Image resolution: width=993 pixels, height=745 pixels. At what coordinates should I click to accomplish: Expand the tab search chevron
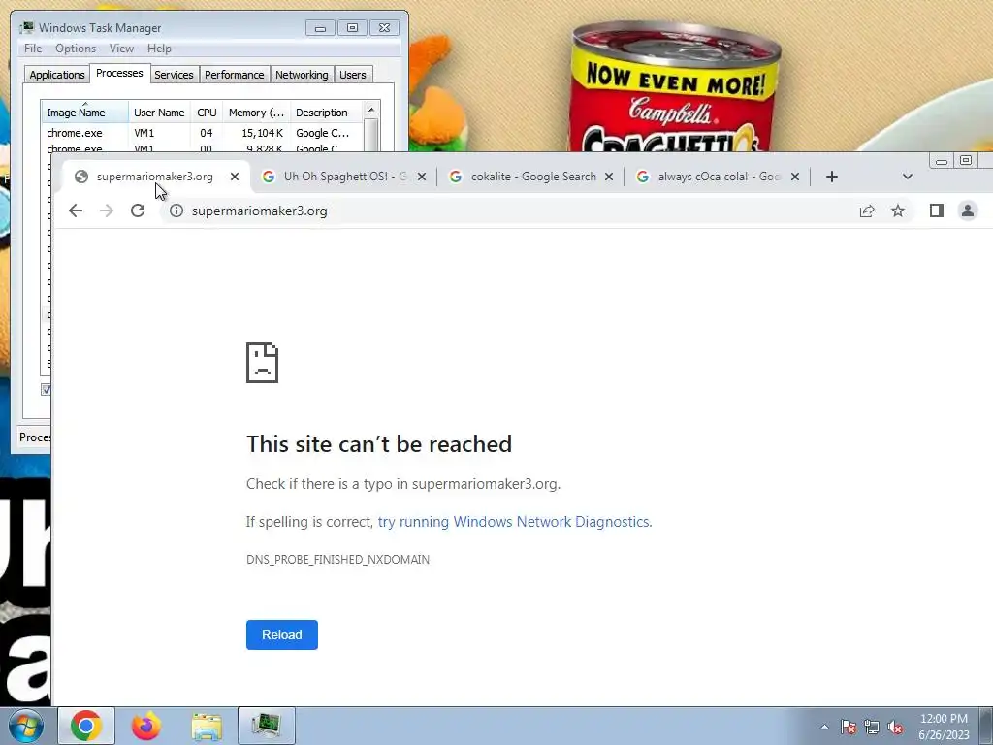point(907,177)
